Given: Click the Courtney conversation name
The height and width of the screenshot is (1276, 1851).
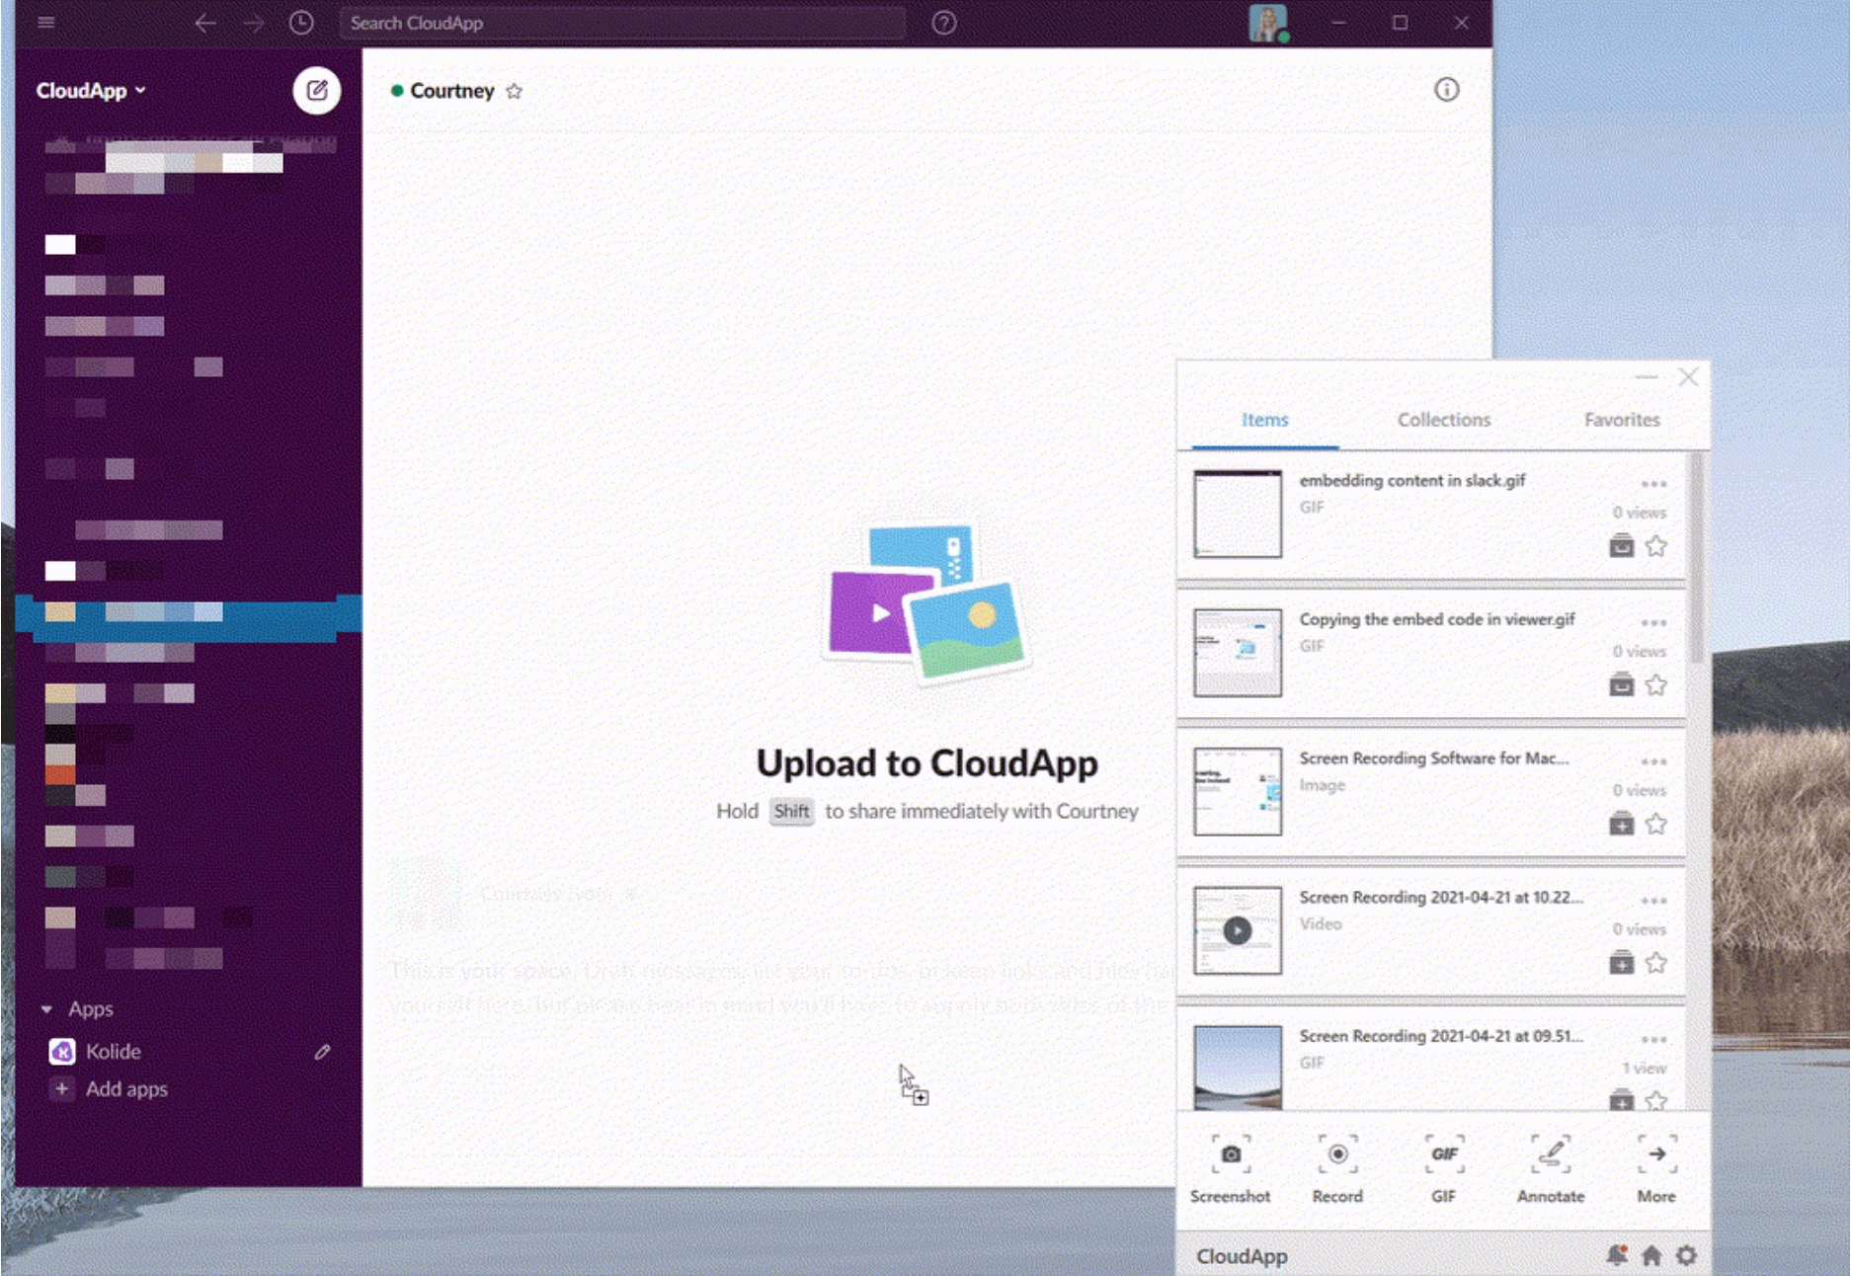Looking at the screenshot, I should point(451,91).
